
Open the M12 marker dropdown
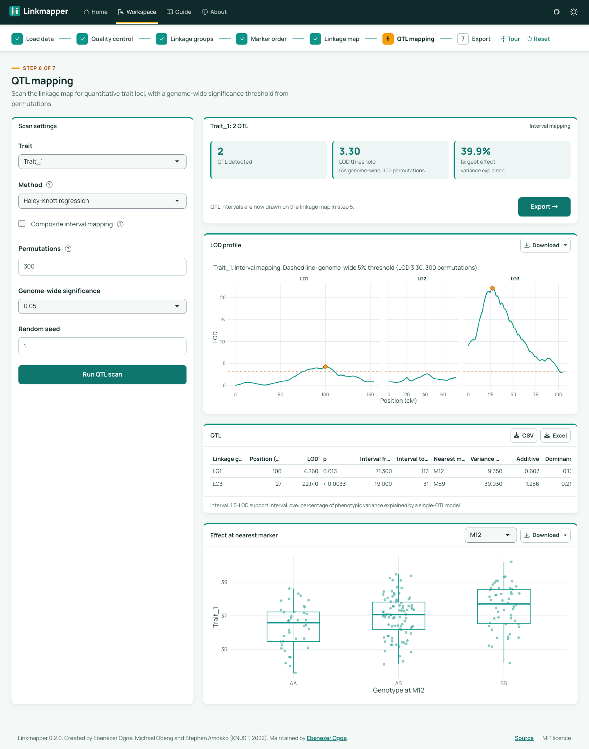pos(490,535)
